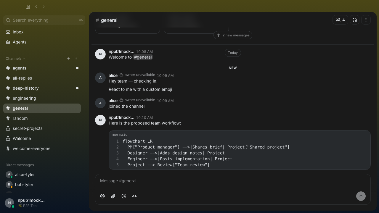Open the bob-tyler direct message
379x213 pixels.
click(x=42, y=185)
